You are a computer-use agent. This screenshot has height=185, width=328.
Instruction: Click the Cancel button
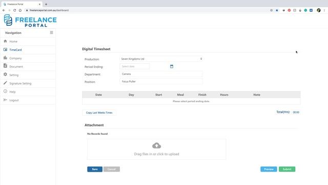pyautogui.click(x=112, y=169)
